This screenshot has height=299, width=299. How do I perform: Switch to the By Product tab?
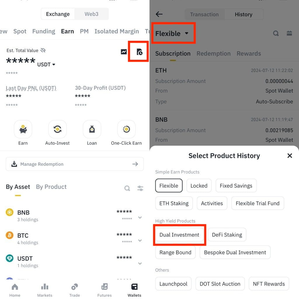51,187
